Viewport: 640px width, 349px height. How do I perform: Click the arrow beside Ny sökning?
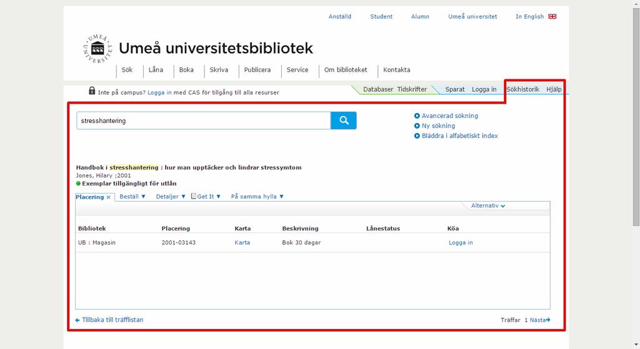[417, 126]
